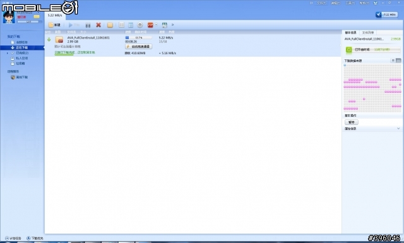Click the green calendar toolbar icon
The width and height of the screenshot is (404, 243).
pyautogui.click(x=164, y=25)
